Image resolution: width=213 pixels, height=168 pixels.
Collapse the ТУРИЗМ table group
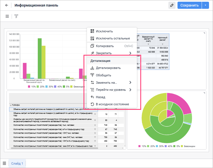coord(10,105)
